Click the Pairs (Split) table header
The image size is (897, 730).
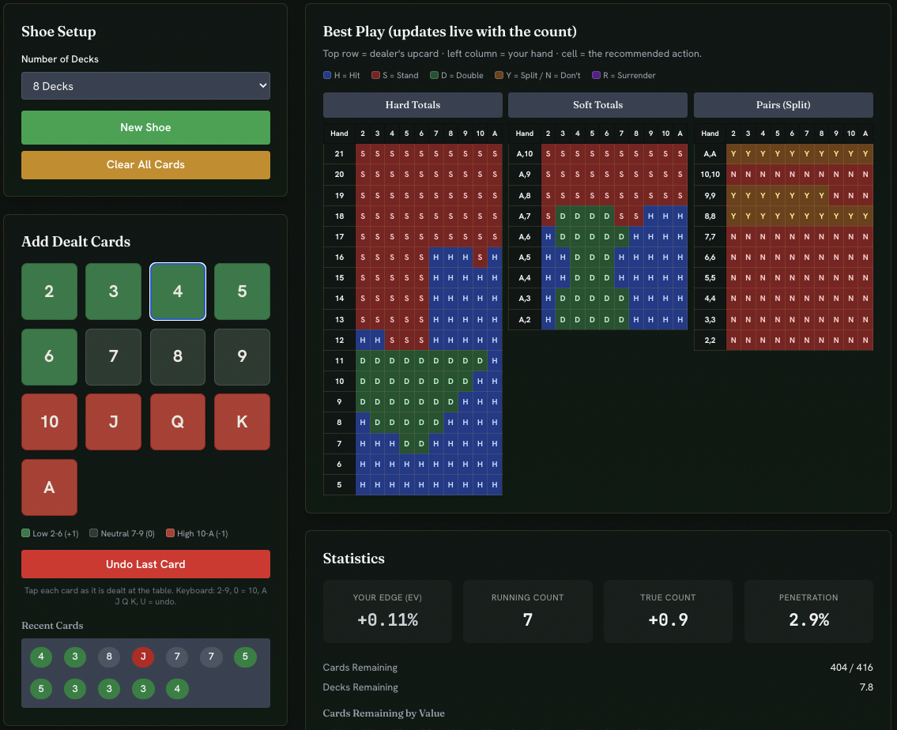(x=783, y=105)
